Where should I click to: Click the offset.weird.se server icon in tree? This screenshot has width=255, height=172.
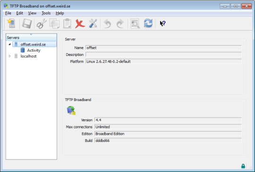[x=16, y=44]
